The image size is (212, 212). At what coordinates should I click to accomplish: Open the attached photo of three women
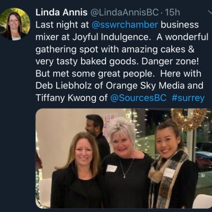pos(123,158)
